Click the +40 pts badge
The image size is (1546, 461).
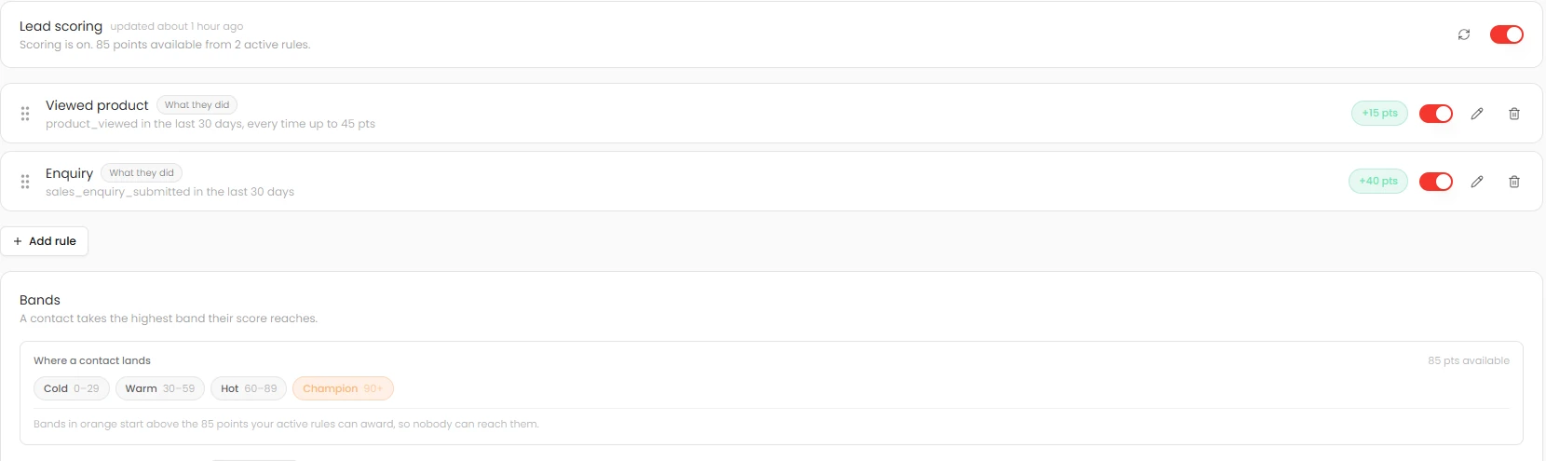pos(1378,182)
